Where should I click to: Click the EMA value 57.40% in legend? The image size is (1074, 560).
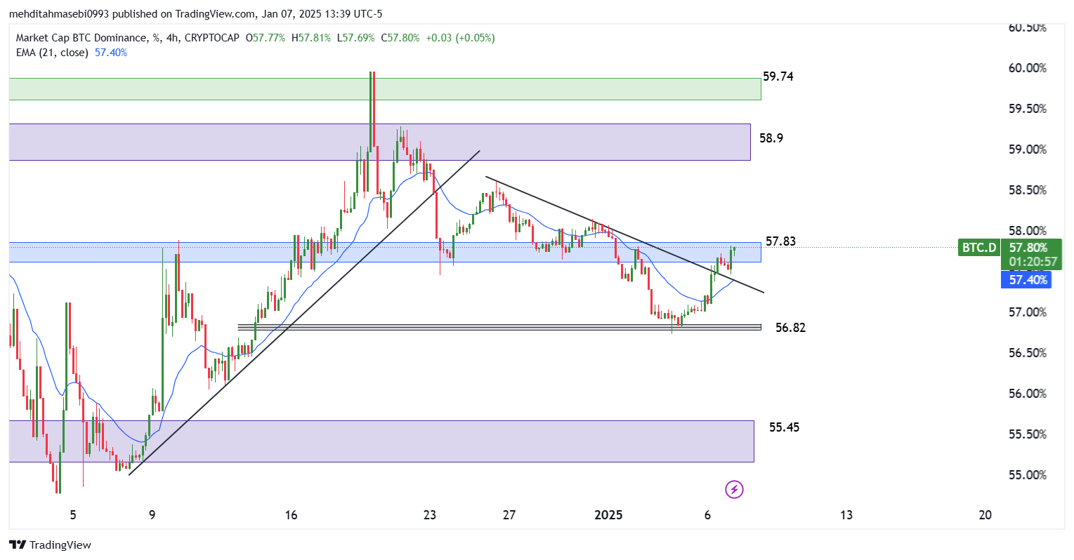point(111,53)
